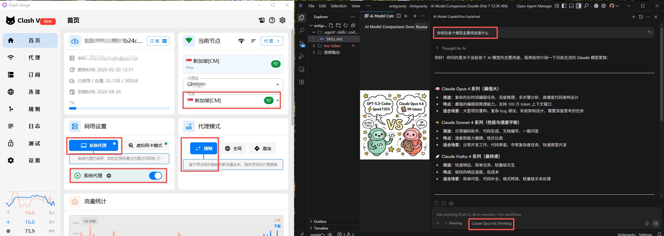Click the node latency test wifi icon
The width and height of the screenshot is (664, 236).
tap(241, 41)
